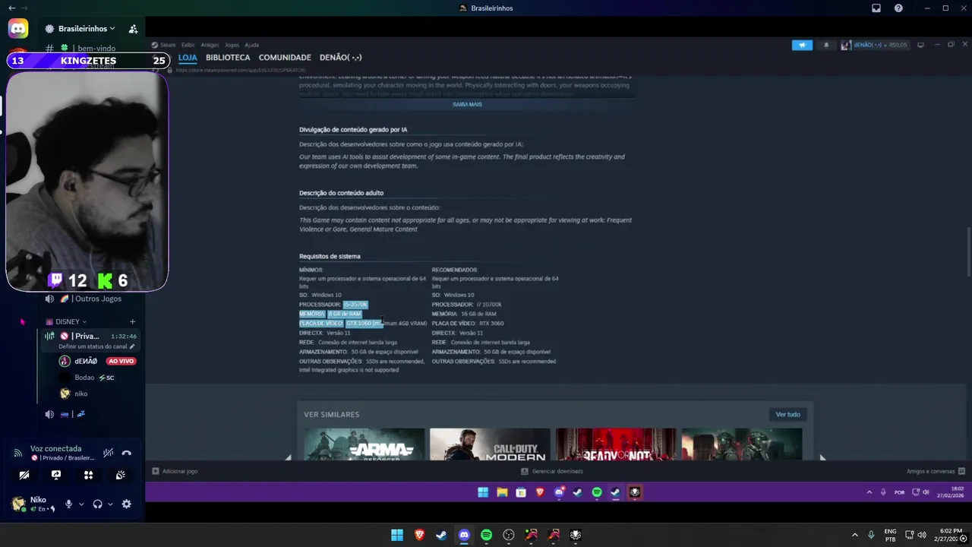Open dENÃO account dropdown in Steam

pyautogui.click(x=874, y=45)
